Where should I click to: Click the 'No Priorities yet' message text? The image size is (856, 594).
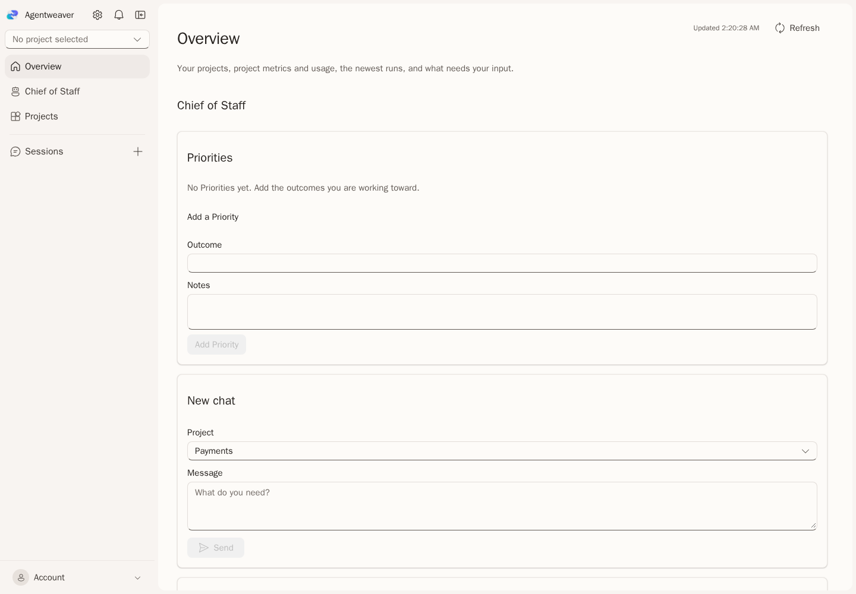click(303, 188)
